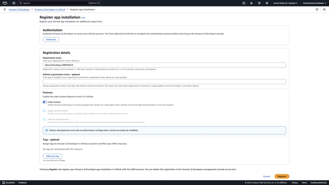Click 'No tags are associated with the resource.' text
Screen dimensions: 329x185
[x=63, y=149]
